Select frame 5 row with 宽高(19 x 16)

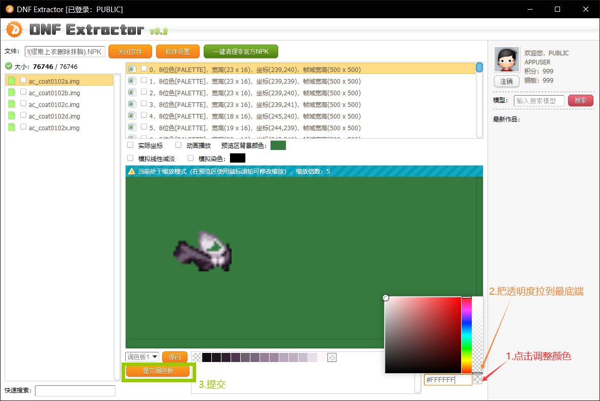click(301, 128)
